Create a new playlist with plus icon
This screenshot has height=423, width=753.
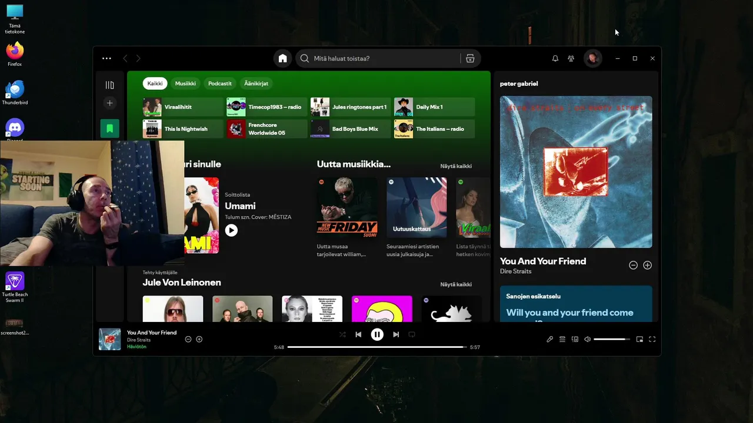point(109,103)
